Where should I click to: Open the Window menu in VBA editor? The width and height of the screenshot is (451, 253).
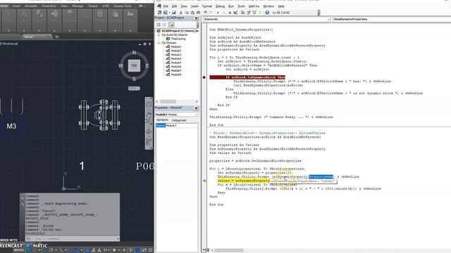pos(268,6)
